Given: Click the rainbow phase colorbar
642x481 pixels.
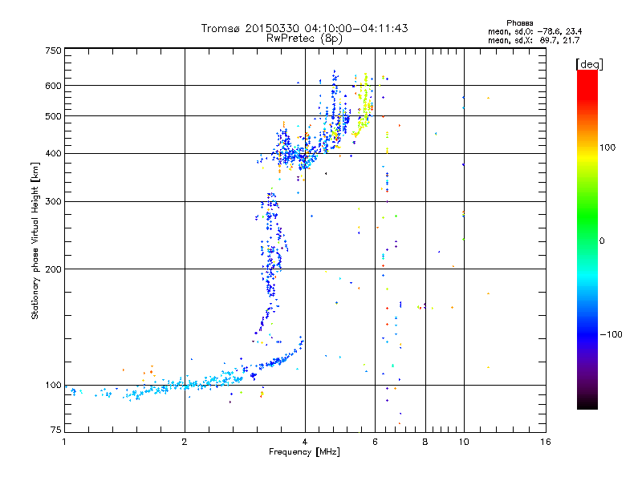Looking at the screenshot, I should pos(587,239).
